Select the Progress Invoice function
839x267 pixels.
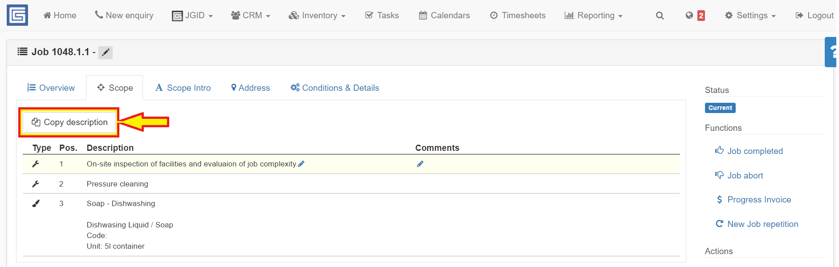[x=753, y=199]
